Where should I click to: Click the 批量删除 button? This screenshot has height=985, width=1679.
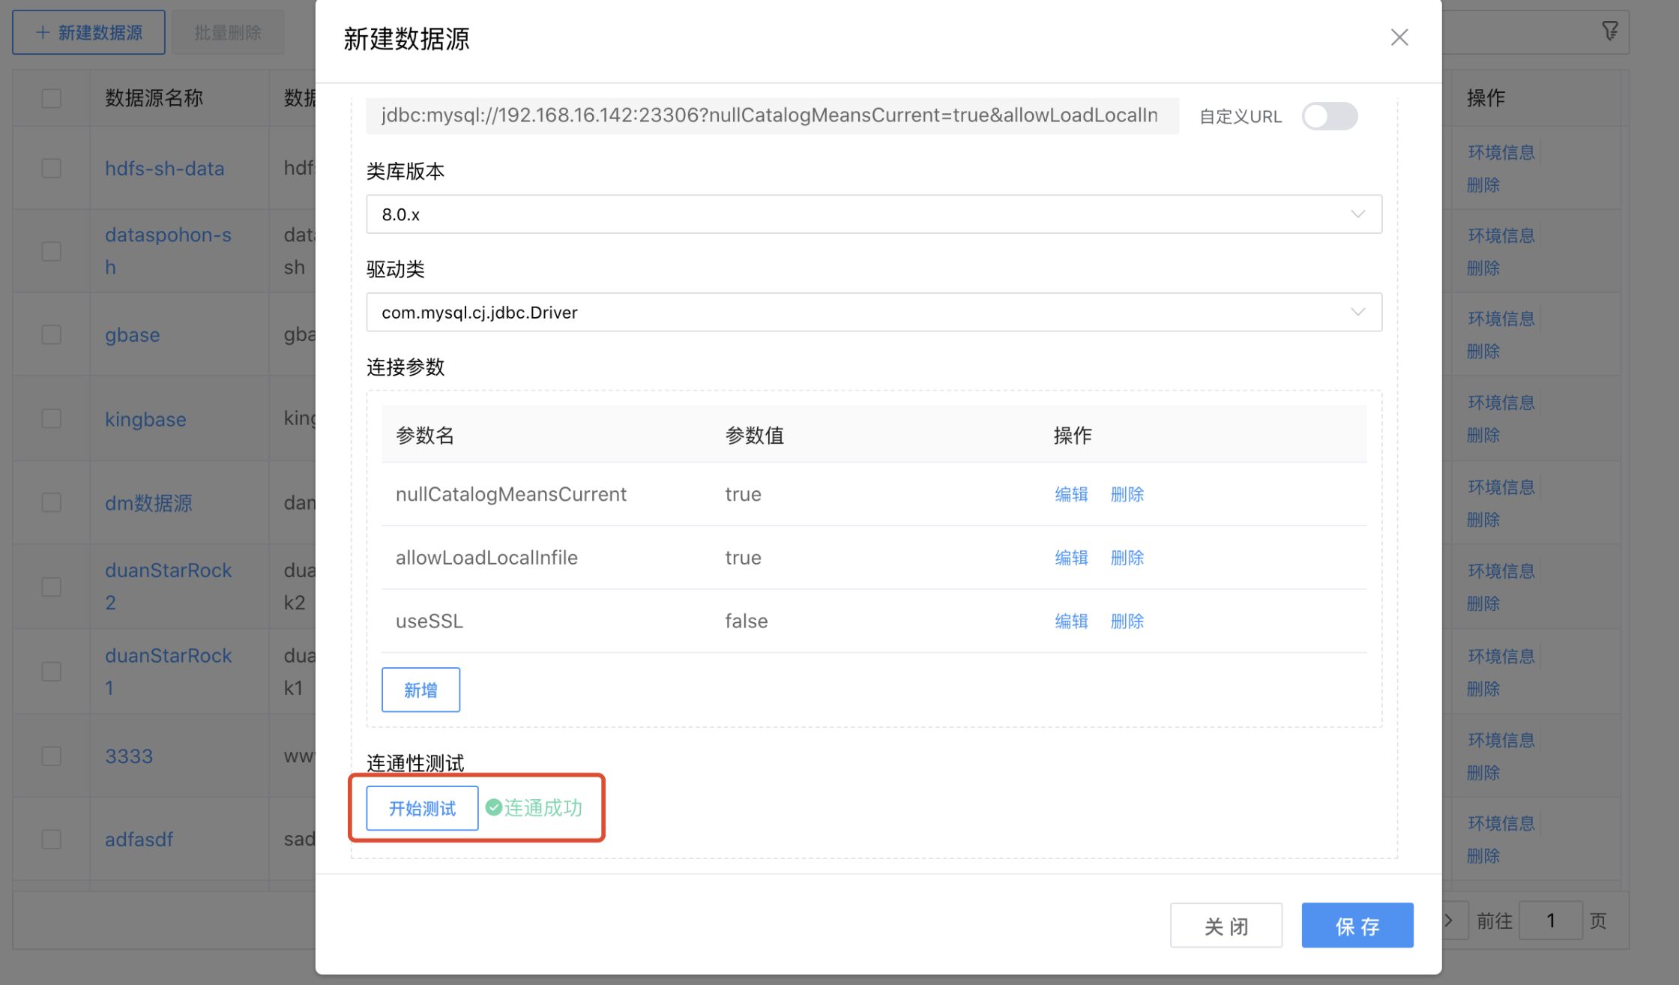(x=228, y=31)
